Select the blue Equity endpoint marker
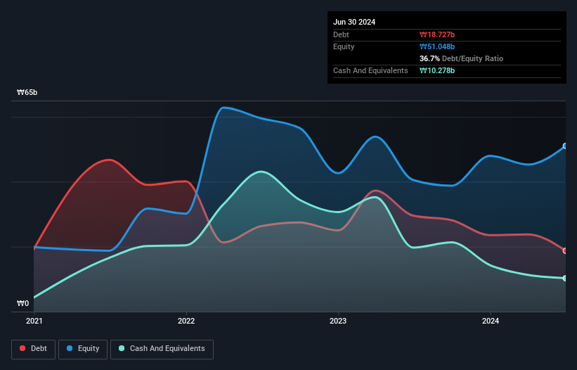Image resolution: width=577 pixels, height=370 pixels. [565, 146]
